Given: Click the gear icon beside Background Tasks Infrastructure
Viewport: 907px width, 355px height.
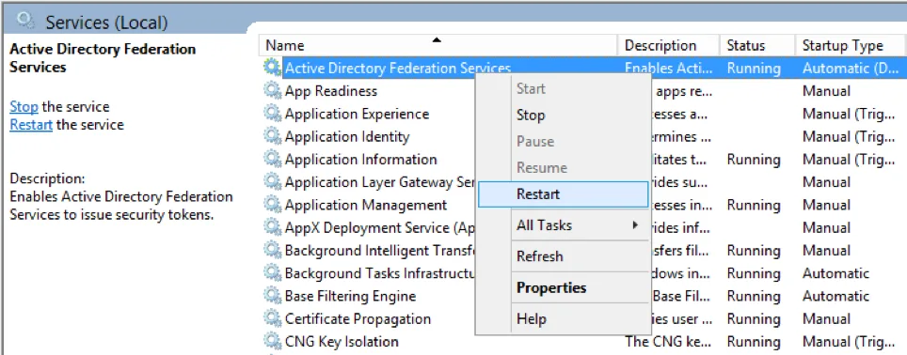Looking at the screenshot, I should (x=272, y=273).
